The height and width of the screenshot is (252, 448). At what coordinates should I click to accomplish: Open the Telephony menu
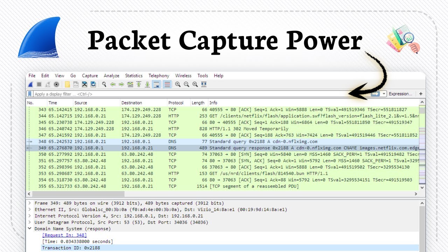point(159,76)
